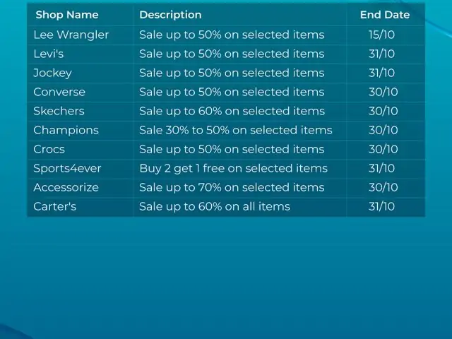Click the Accessorize shop name

(x=66, y=187)
